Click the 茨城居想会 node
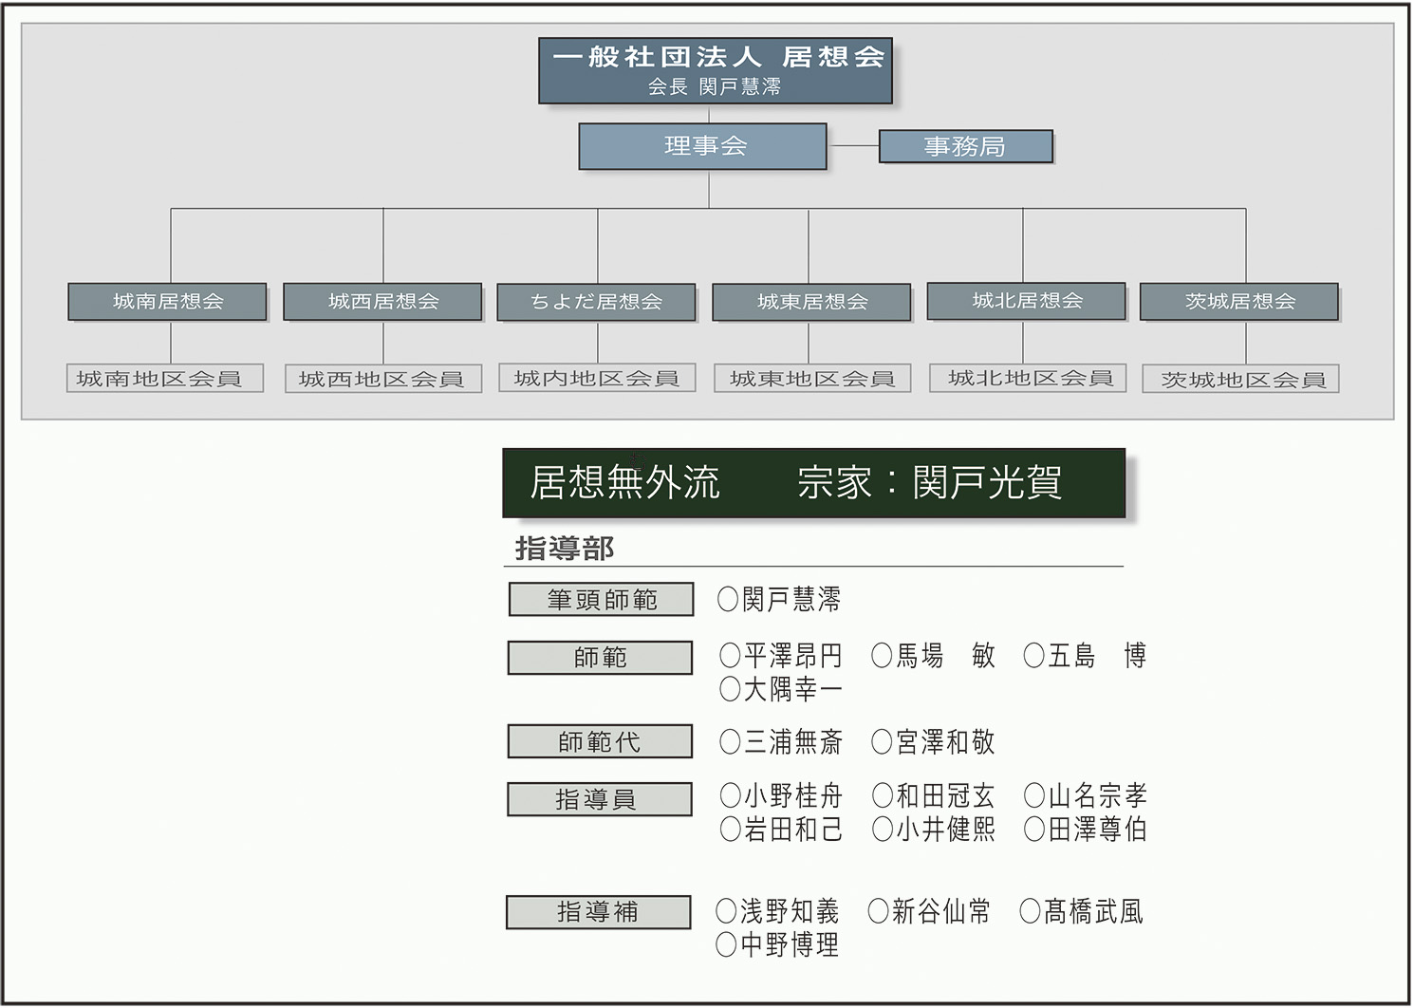 (1239, 302)
